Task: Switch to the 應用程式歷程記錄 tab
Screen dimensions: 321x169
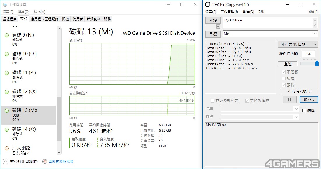Action: [x=45, y=19]
